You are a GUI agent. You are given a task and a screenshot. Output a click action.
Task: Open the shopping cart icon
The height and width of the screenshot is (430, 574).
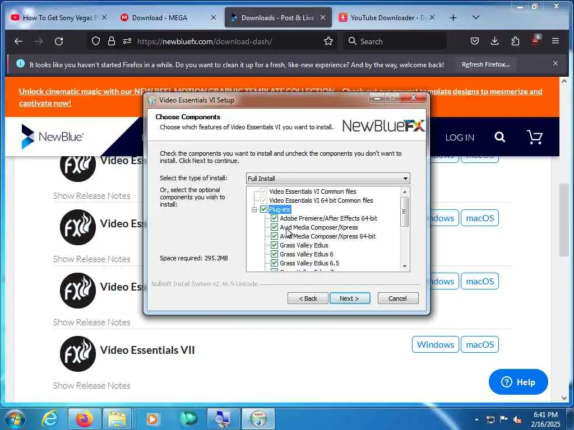tap(534, 137)
